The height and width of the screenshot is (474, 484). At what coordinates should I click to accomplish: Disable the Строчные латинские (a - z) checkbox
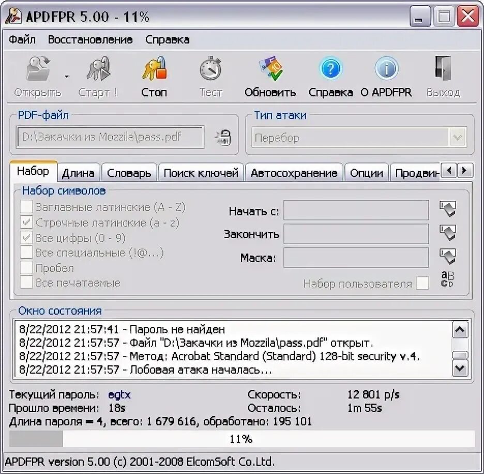coord(26,223)
